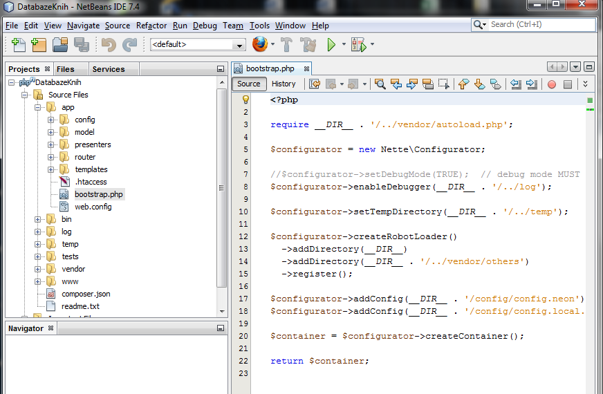Screen dimensions: 603x394
Task: Click the search magnifier icon
Action: click(477, 25)
